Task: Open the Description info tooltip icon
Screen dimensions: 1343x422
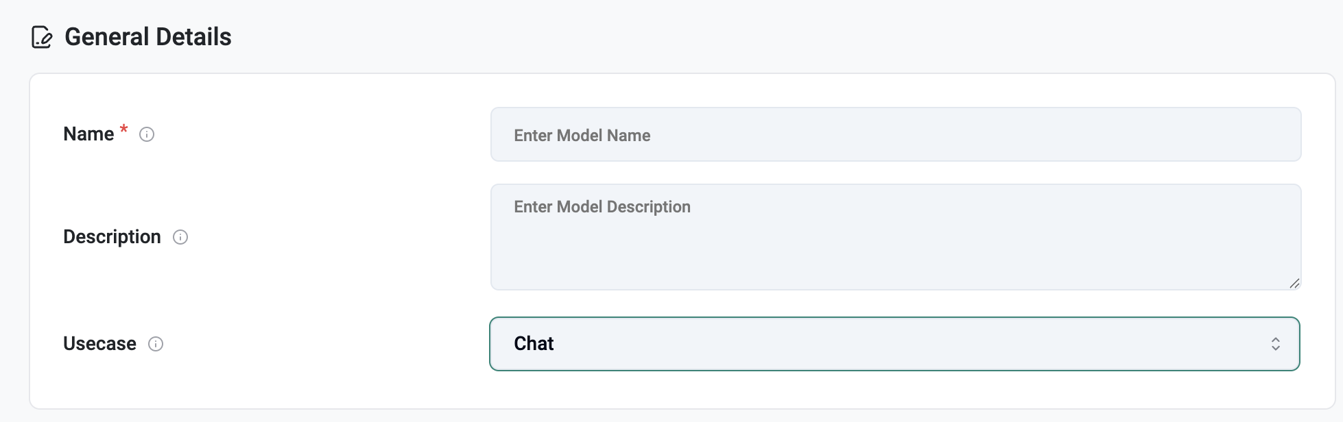Action: coord(180,237)
